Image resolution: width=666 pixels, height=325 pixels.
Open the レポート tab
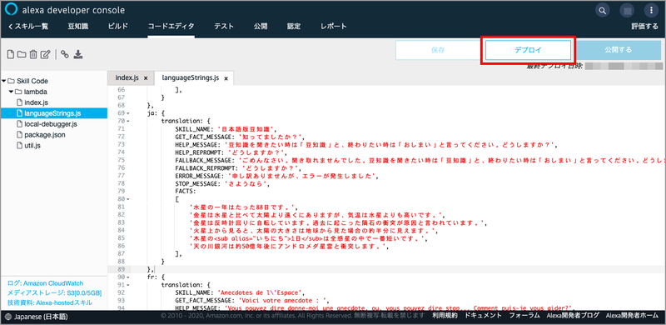coord(334,27)
